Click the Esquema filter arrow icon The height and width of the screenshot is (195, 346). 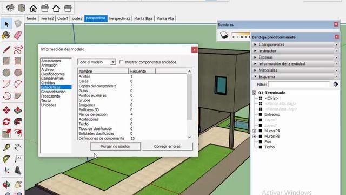click(336, 84)
